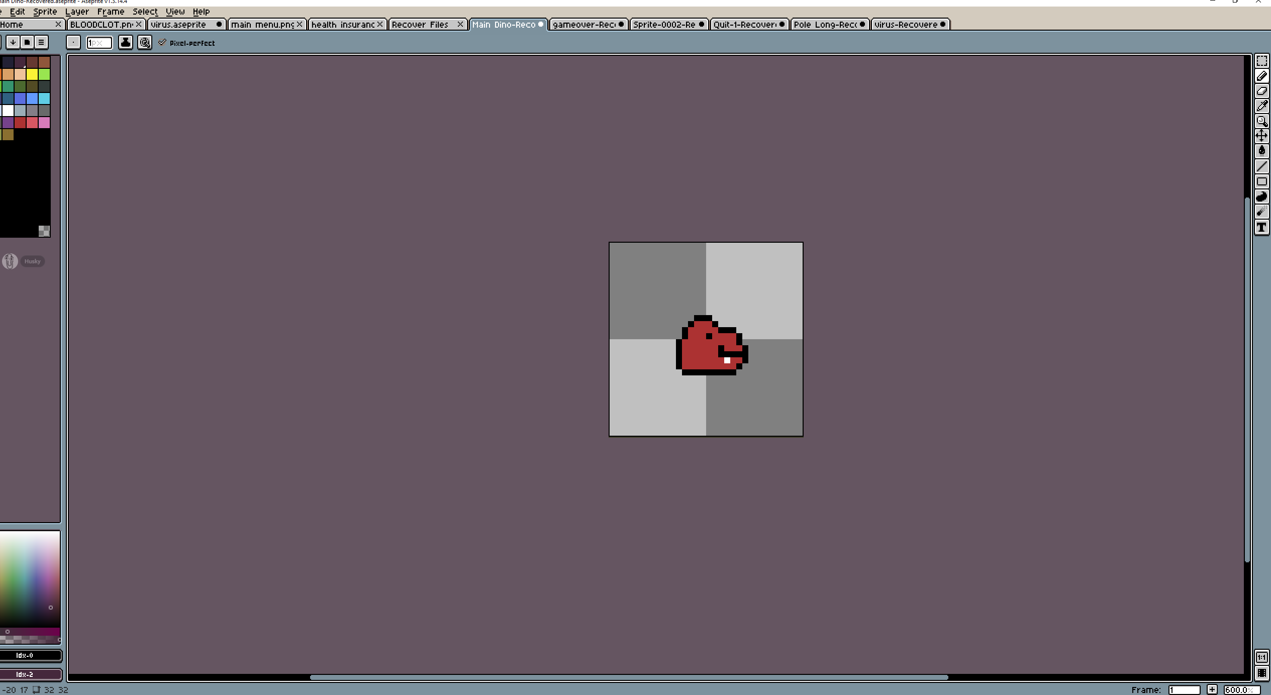The width and height of the screenshot is (1271, 695).
Task: Select the Contour blob tool
Action: 1261,196
